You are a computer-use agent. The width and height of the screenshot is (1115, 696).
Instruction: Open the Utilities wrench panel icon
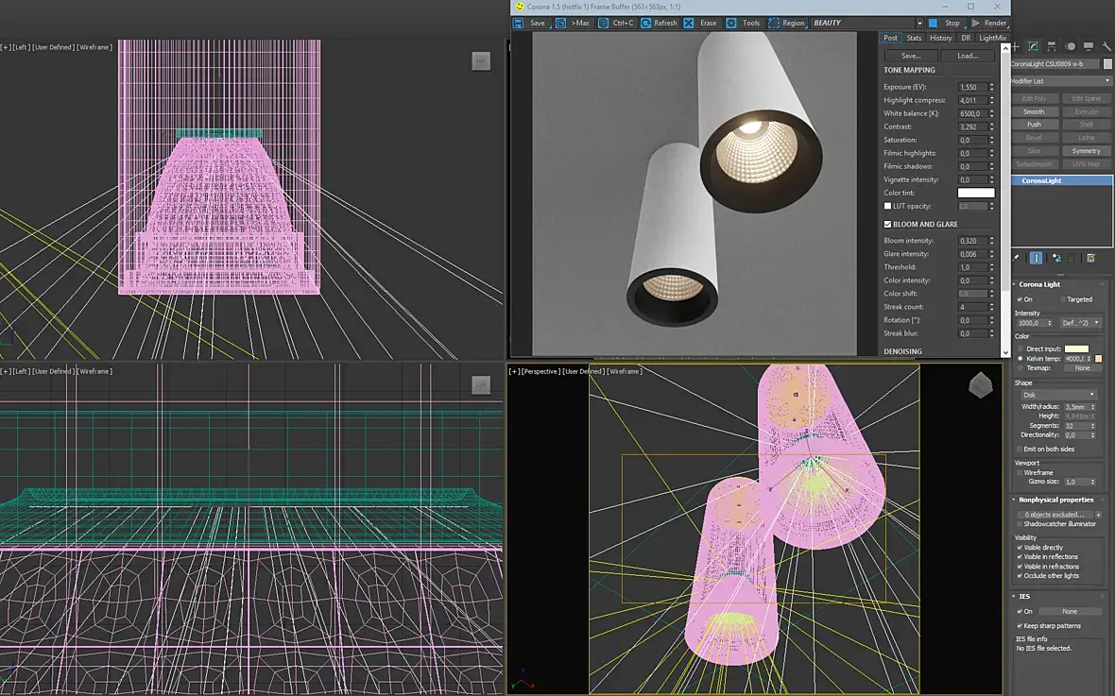click(1106, 46)
